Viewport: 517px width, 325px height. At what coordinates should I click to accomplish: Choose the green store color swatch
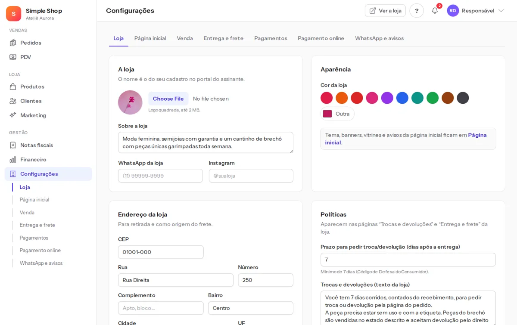tap(433, 98)
